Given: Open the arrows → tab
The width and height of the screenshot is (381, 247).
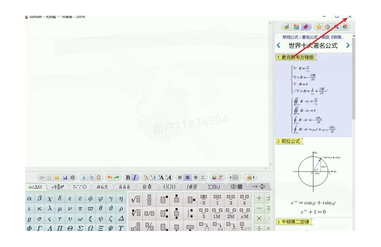Looking at the screenshot, I should pos(259,187).
